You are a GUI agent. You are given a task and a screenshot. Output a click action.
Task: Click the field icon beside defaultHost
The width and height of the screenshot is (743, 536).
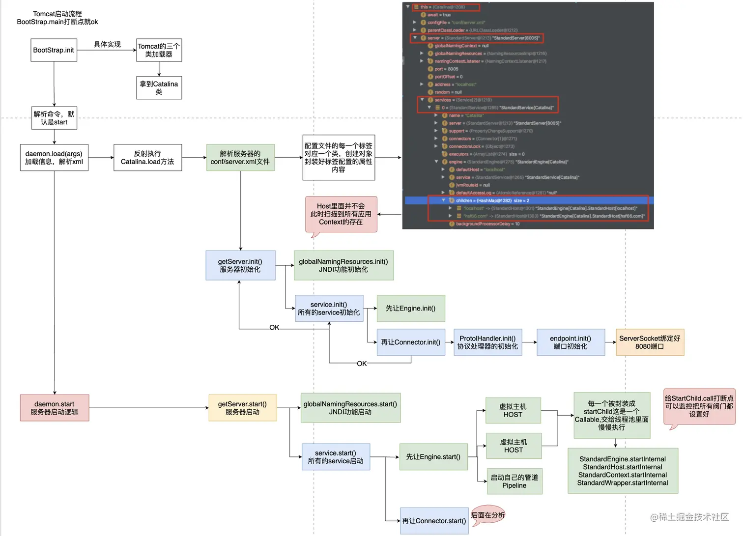[452, 169]
